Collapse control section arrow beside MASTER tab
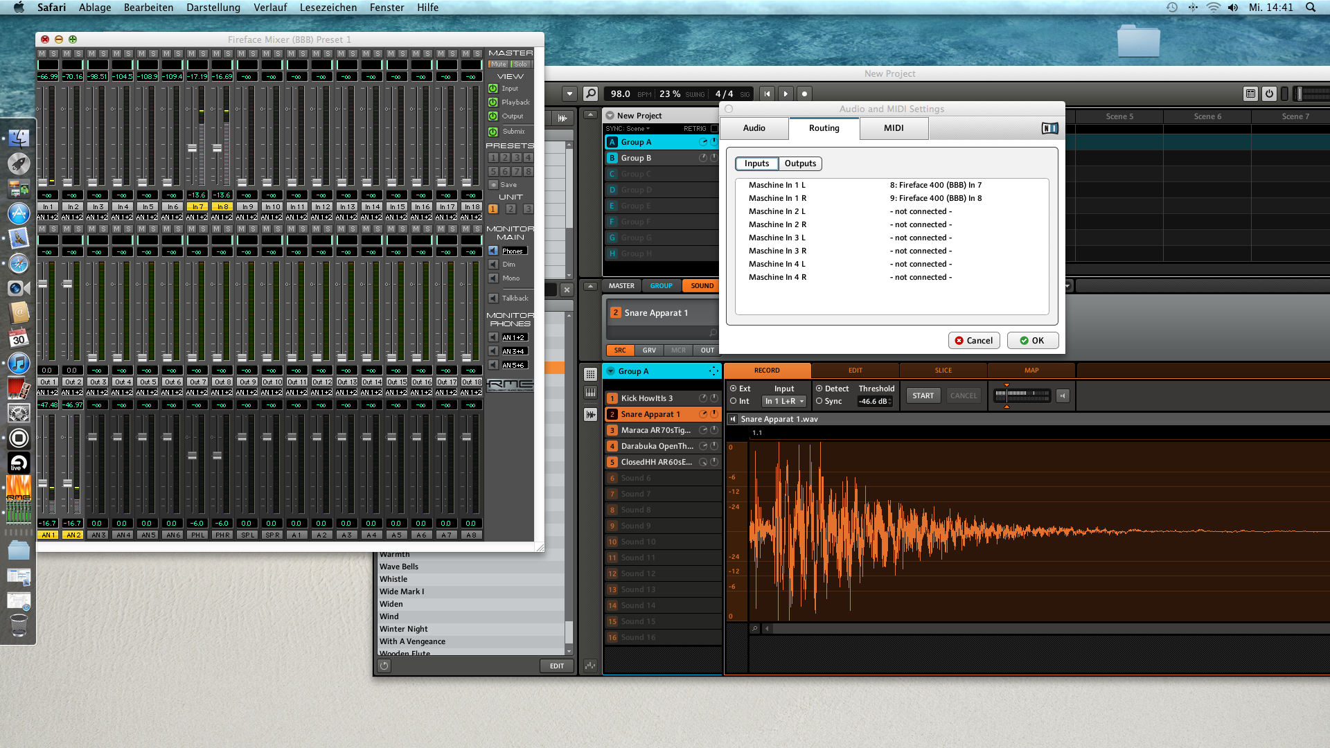The image size is (1330, 748). [x=590, y=285]
